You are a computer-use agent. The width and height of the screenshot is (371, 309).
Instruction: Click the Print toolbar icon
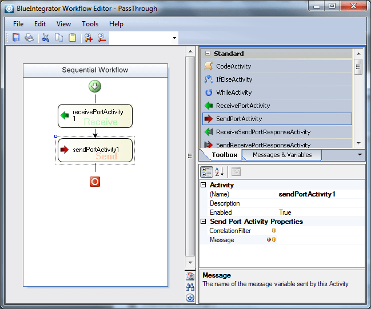(29, 38)
